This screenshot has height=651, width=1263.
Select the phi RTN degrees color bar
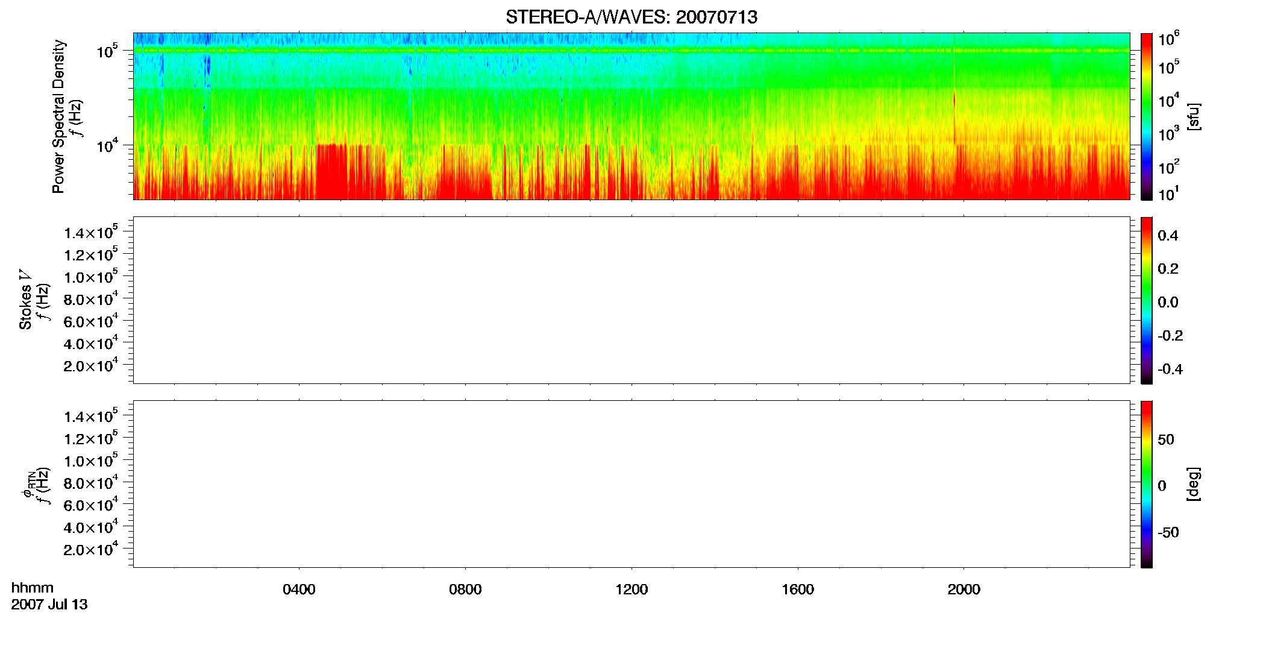tap(1147, 484)
